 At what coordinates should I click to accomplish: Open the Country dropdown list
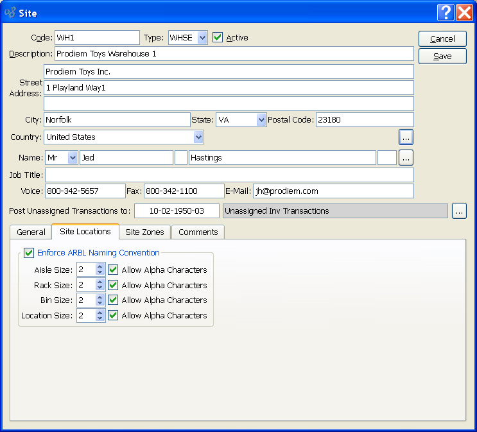198,137
